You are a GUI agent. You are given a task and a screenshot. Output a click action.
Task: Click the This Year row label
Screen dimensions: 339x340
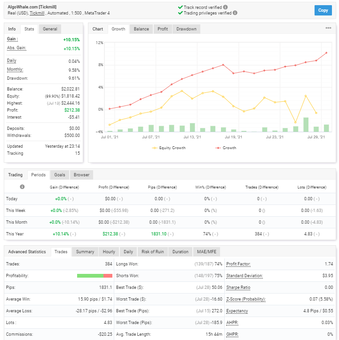point(15,234)
